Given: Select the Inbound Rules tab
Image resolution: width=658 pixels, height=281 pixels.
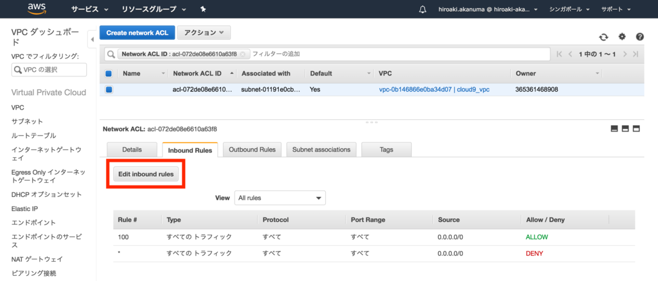Looking at the screenshot, I should point(190,150).
